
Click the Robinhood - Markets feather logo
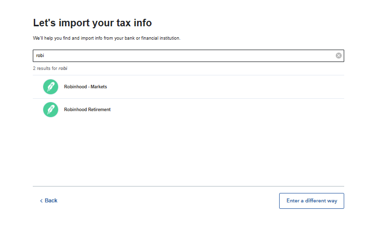tap(51, 87)
